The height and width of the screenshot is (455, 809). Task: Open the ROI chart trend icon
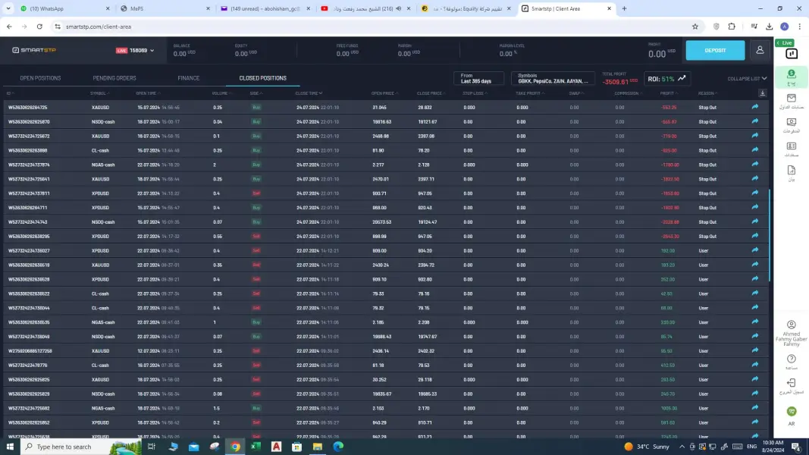(x=682, y=78)
